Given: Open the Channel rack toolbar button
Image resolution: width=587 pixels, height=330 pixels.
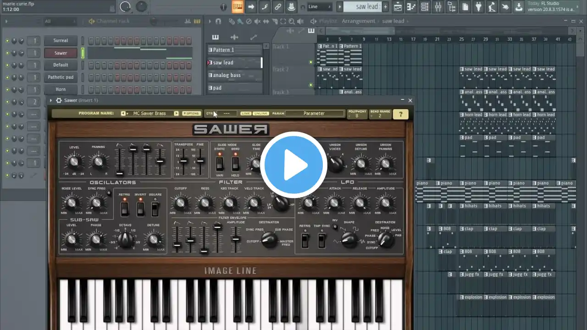Looking at the screenshot, I should pos(425,6).
